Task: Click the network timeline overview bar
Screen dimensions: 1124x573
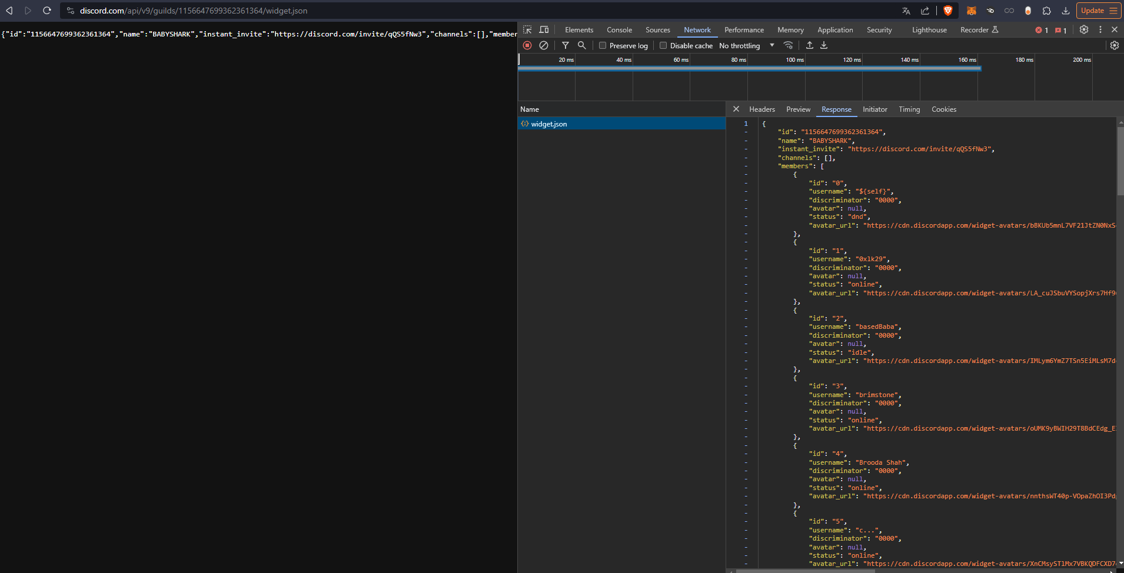Action: (x=749, y=69)
